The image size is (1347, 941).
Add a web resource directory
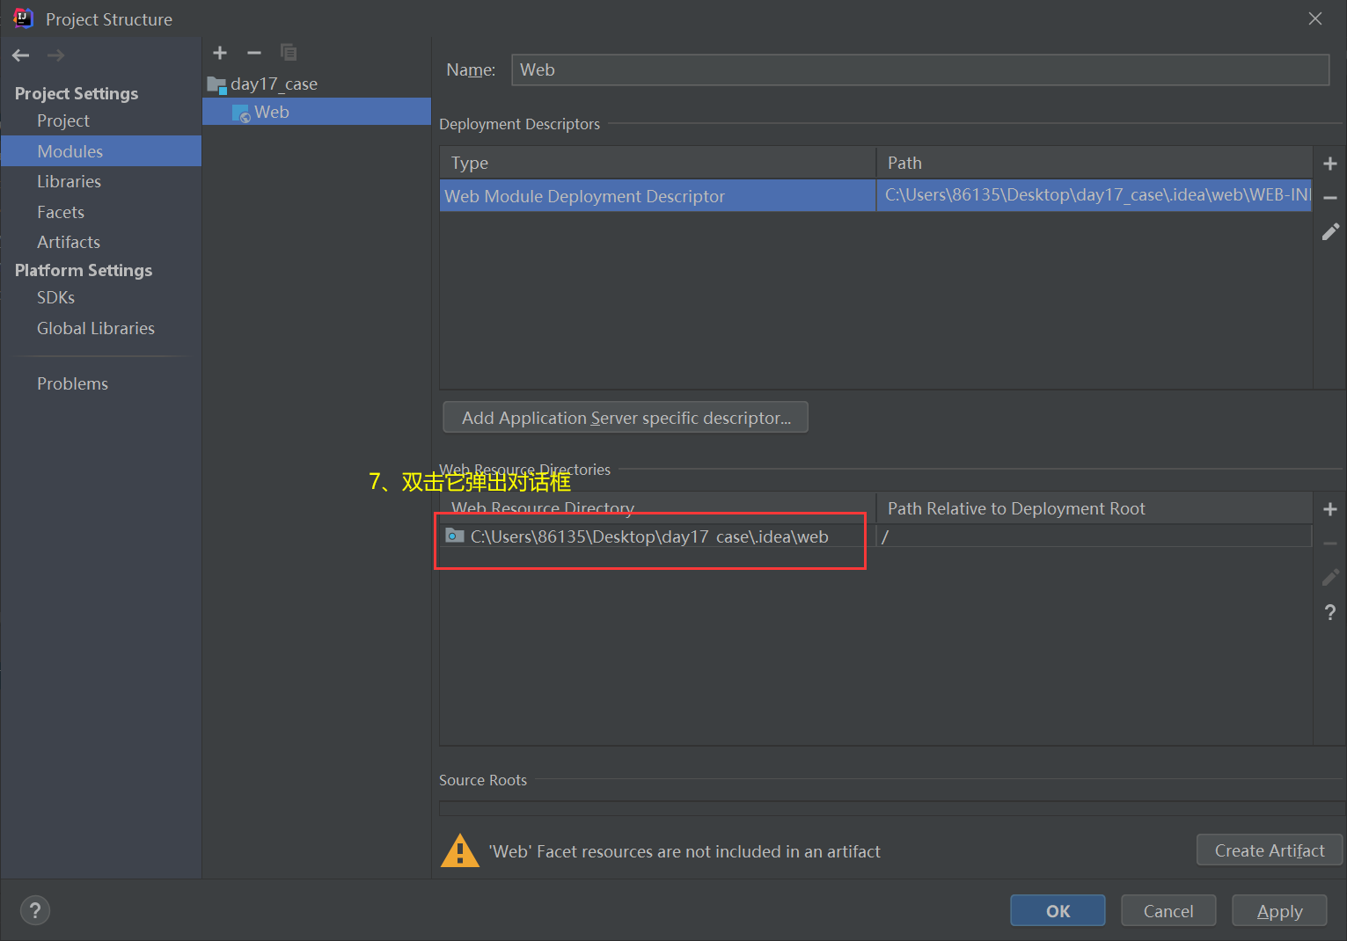pos(1330,509)
